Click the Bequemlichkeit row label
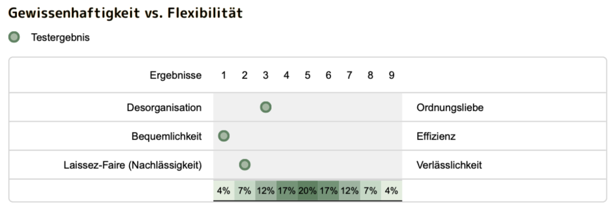 [167, 136]
